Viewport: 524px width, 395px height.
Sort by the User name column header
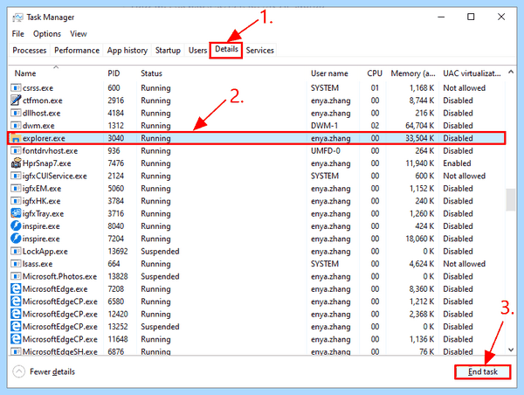coord(329,73)
